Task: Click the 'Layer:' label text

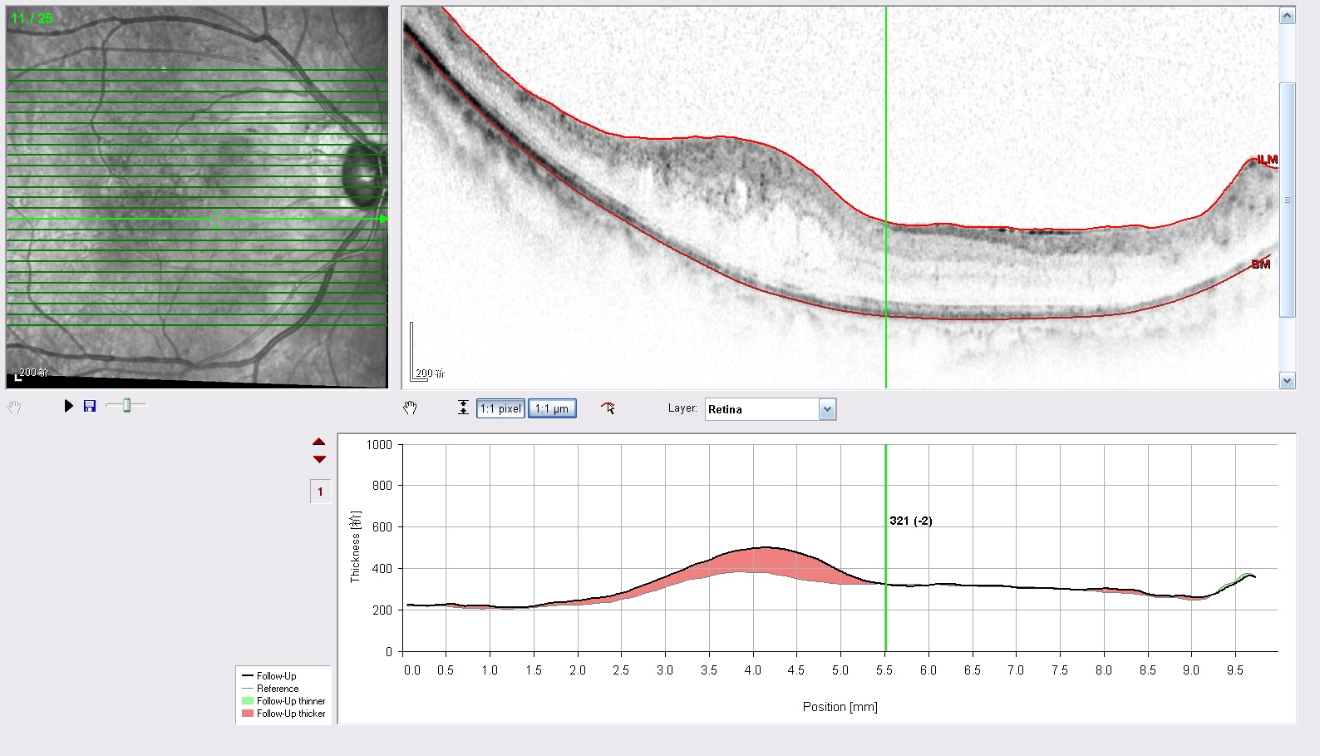Action: coord(682,408)
